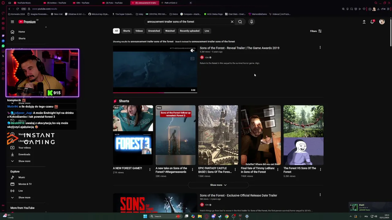Click the Live icon under Explore
The height and width of the screenshot is (220, 392).
[x=12, y=191]
